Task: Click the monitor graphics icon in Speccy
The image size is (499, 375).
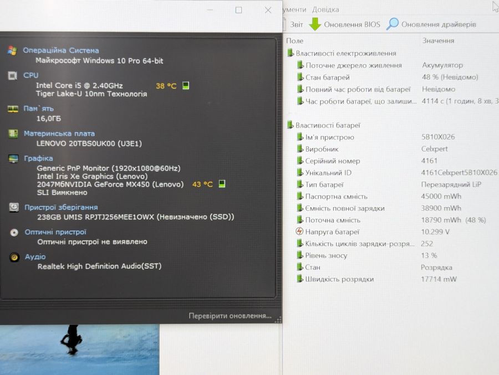Action: coord(13,158)
